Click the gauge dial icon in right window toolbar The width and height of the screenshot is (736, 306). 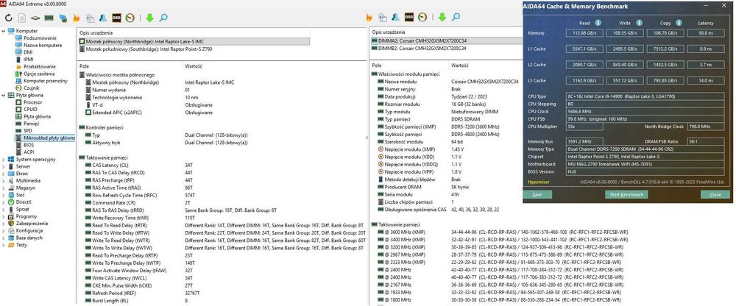pos(422,17)
